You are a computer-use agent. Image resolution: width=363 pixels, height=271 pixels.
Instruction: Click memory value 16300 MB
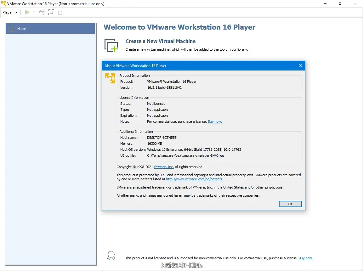(155, 144)
